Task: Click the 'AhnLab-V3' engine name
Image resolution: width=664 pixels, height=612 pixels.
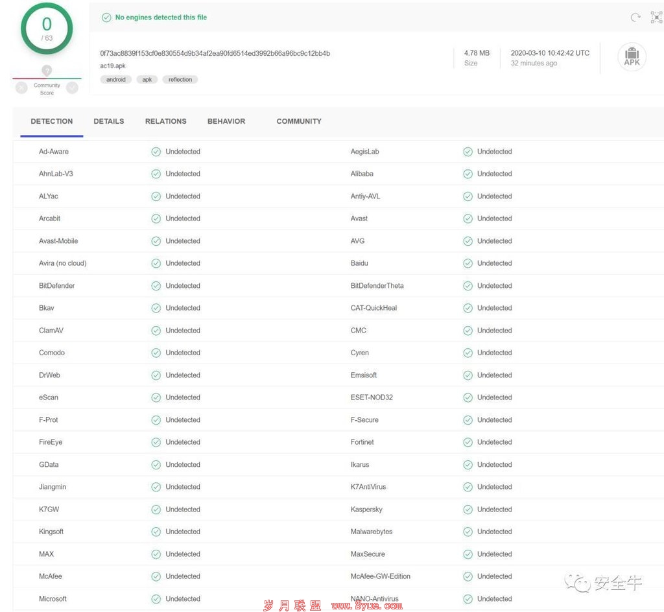Action: point(56,174)
